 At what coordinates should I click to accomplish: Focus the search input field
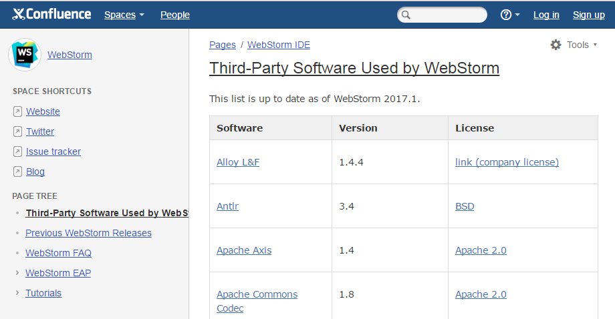[x=442, y=15]
